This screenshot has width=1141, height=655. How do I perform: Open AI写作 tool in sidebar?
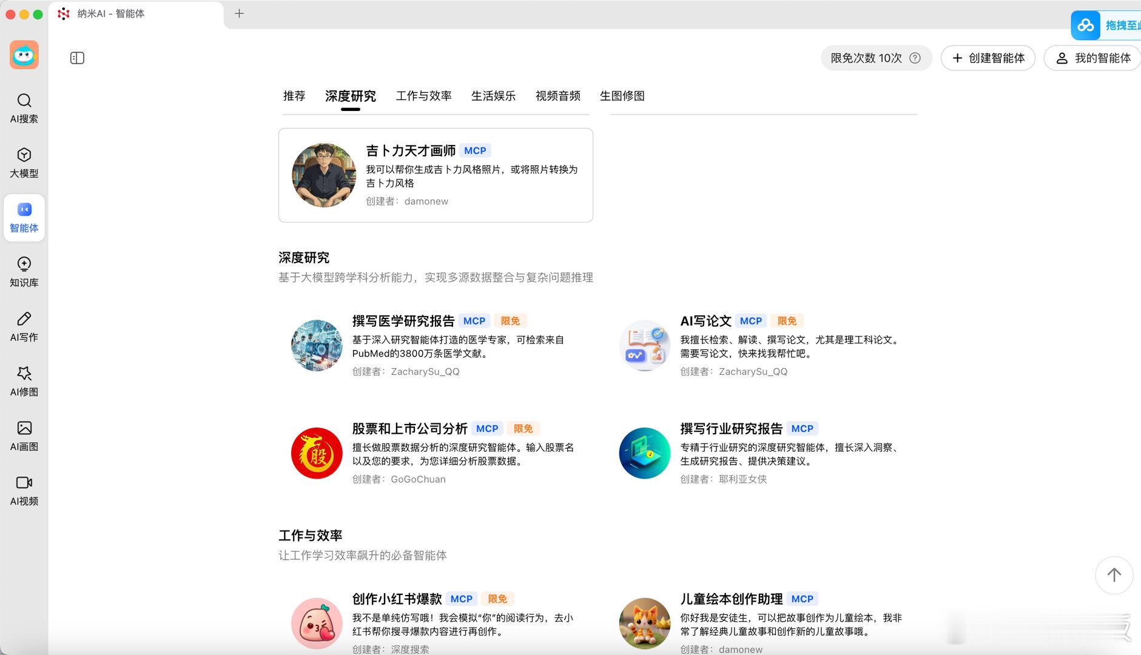pos(24,327)
